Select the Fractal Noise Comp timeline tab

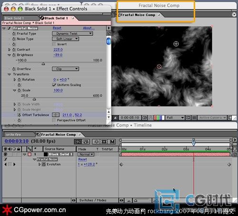(59, 135)
